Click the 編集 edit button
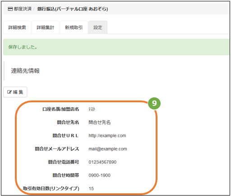This screenshot has width=231, height=196. pyautogui.click(x=15, y=92)
